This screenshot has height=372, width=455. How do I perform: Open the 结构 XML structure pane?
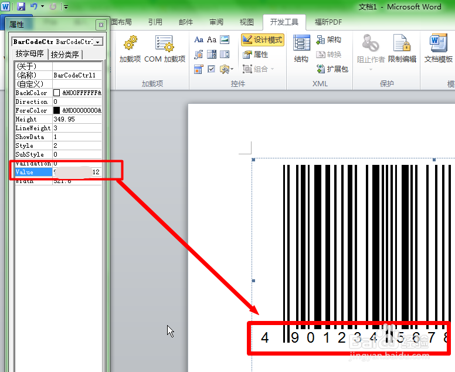pos(301,49)
